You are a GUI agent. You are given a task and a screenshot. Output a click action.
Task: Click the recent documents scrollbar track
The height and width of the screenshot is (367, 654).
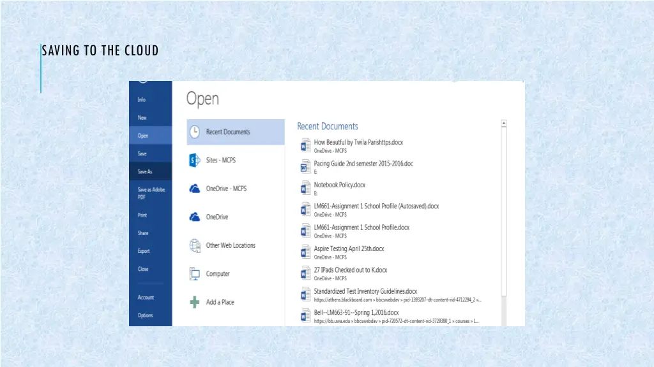(504, 311)
